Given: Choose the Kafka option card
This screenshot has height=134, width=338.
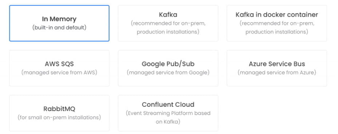Looking at the screenshot, I should coord(168,23).
